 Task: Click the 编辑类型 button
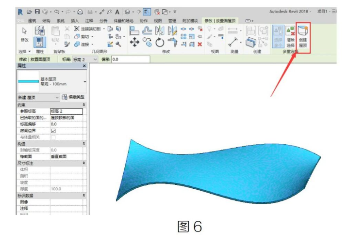73,97
